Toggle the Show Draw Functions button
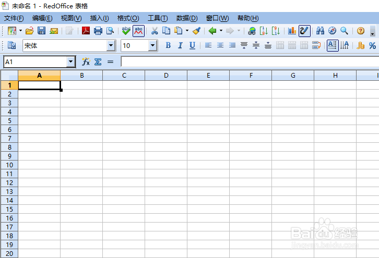The width and height of the screenshot is (379, 258). [304, 31]
